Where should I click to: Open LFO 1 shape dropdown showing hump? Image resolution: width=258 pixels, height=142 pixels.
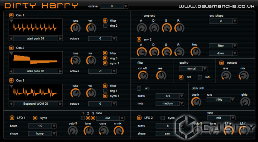[42, 133]
